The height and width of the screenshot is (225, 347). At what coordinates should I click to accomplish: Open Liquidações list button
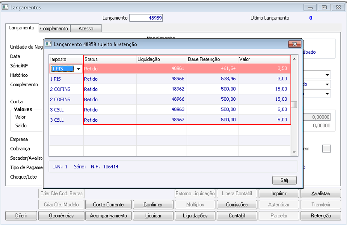tap(195, 216)
